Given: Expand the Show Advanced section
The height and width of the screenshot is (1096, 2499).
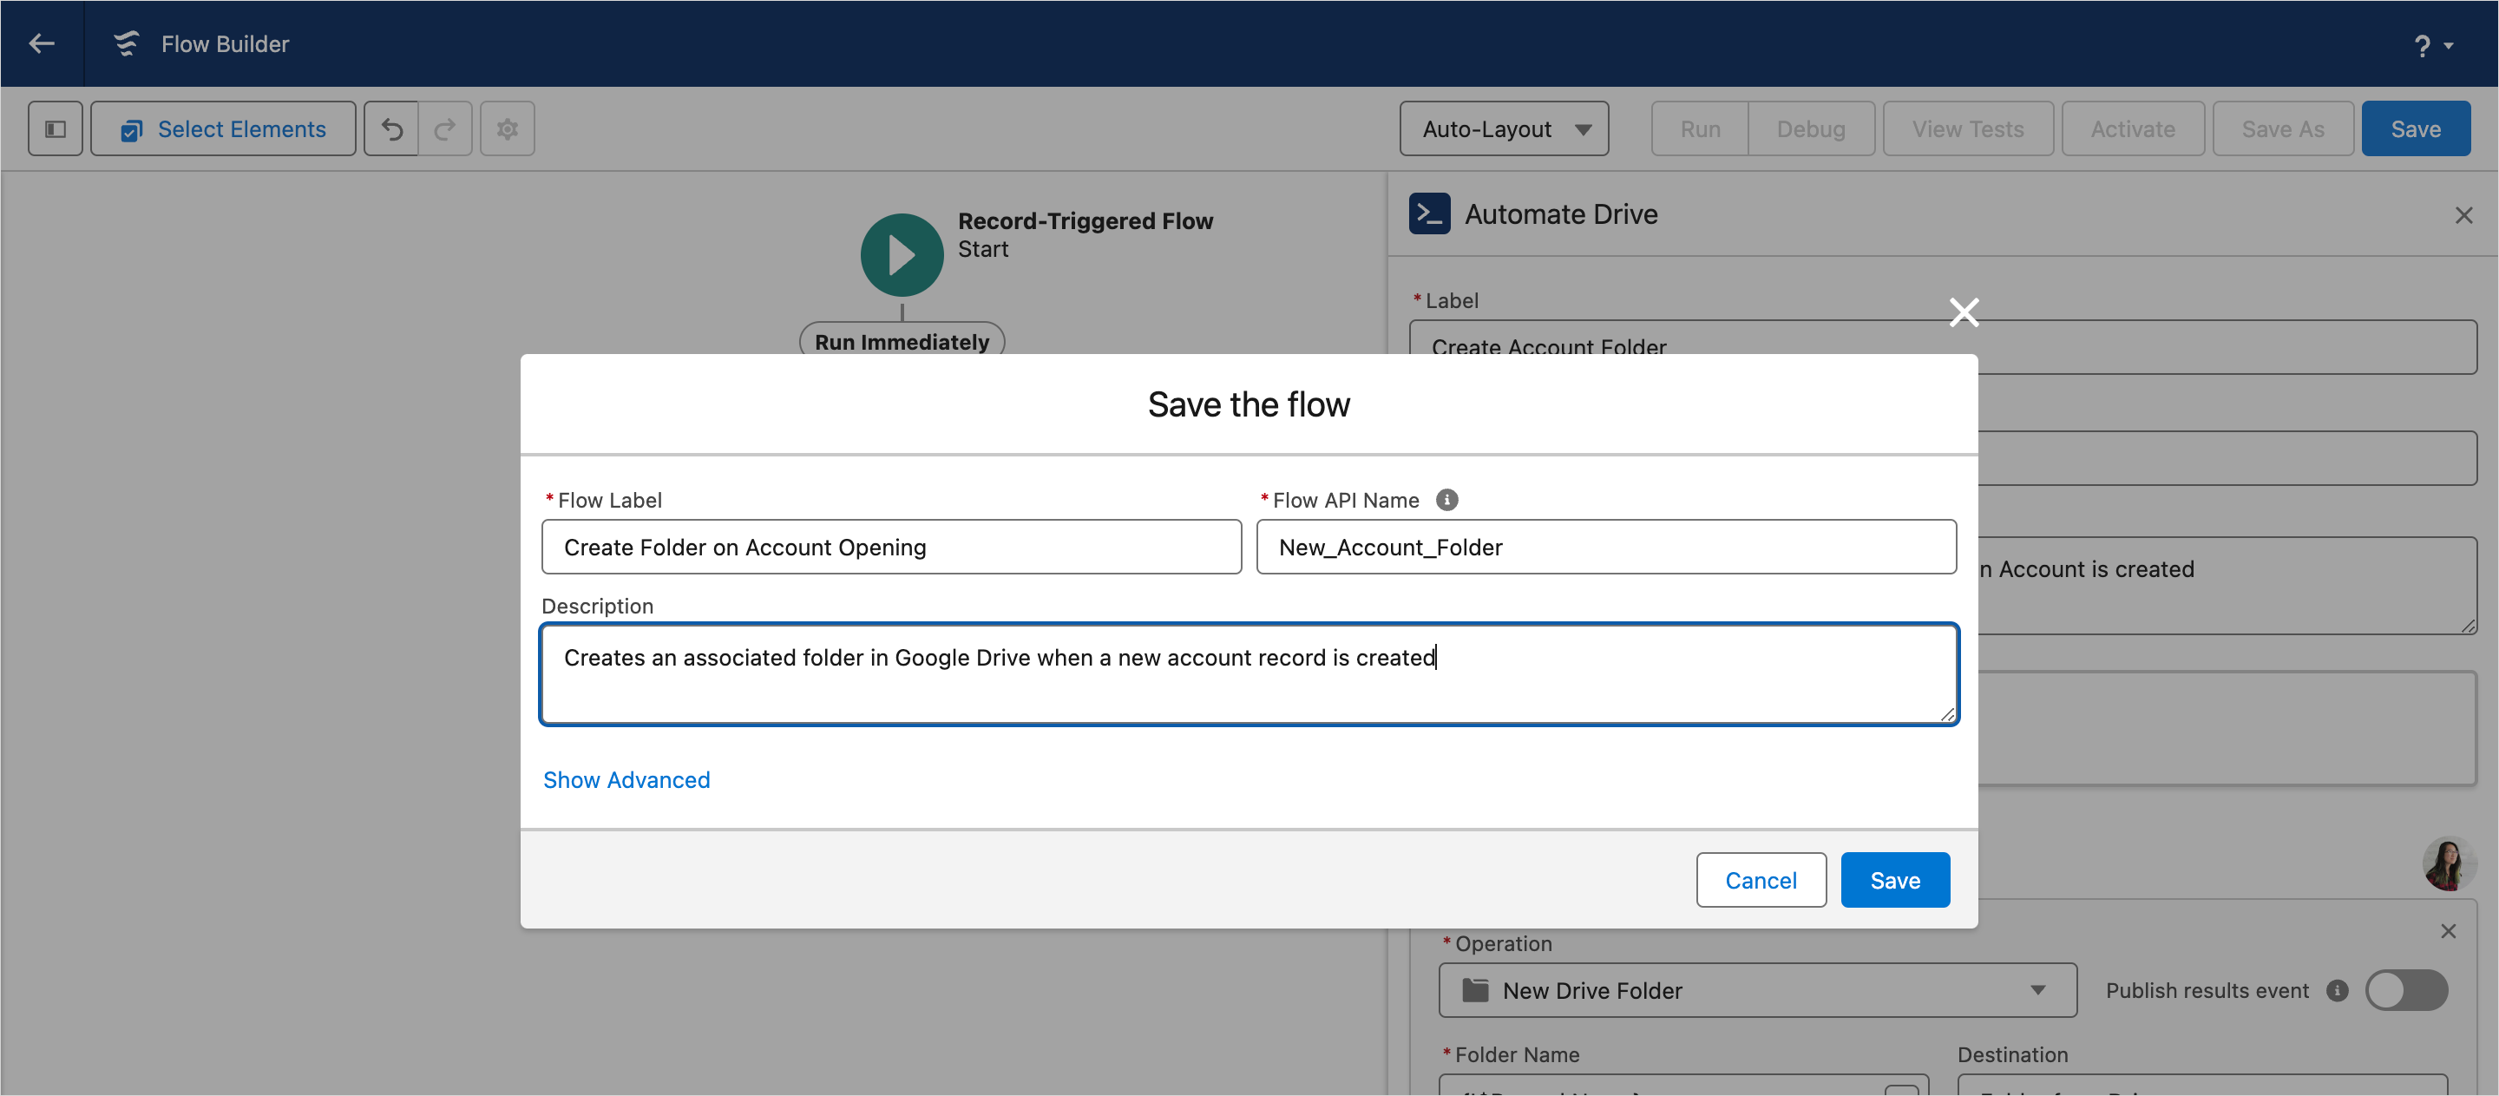Looking at the screenshot, I should point(626,780).
